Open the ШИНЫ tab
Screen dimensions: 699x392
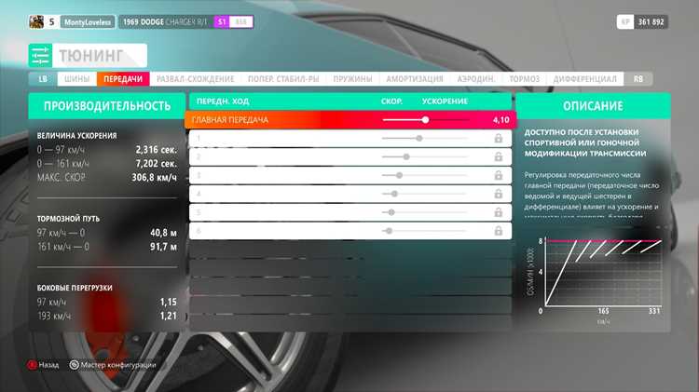coord(76,79)
